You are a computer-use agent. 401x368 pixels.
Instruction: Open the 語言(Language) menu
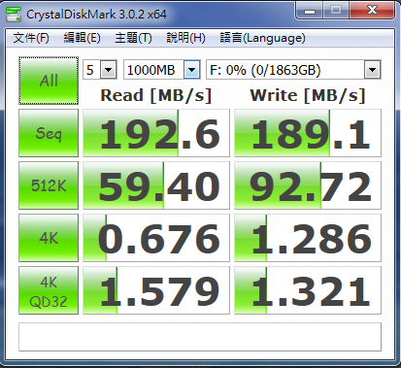click(262, 38)
